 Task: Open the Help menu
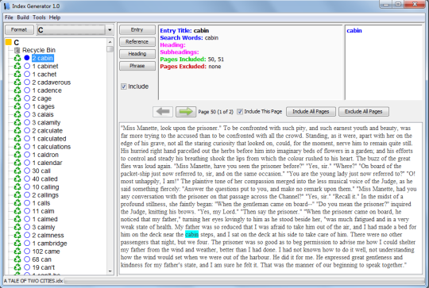55,17
